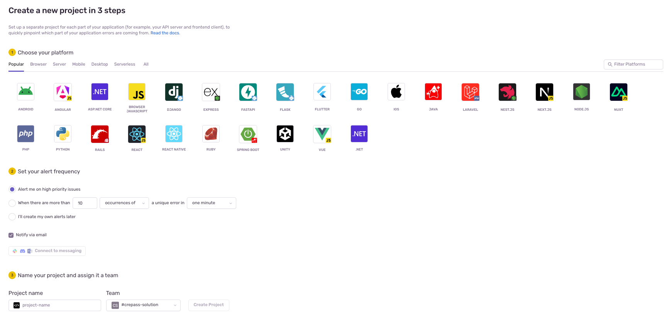Switch to the Desktop tab
Screen dimensions: 664x320
(x=100, y=64)
